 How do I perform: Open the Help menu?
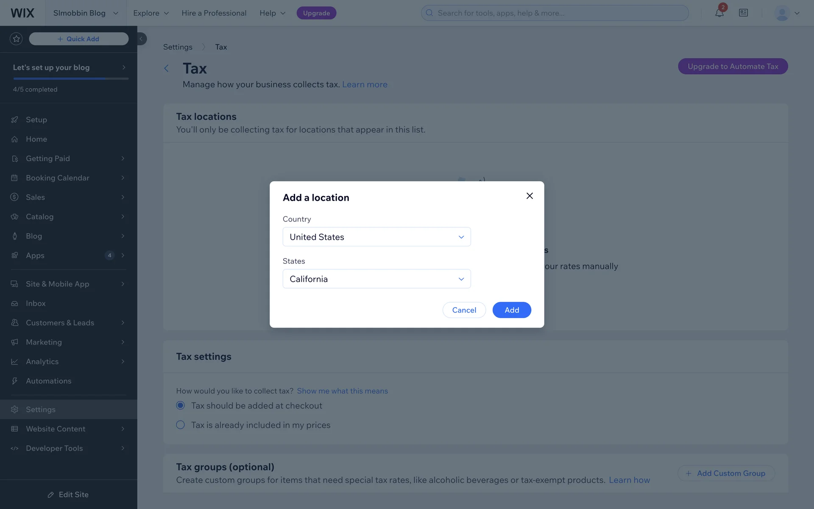coord(272,13)
